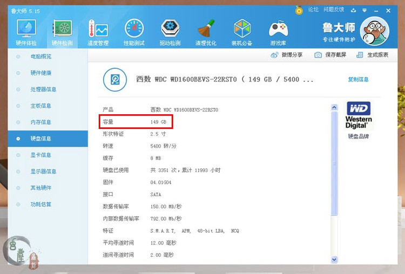Click the transfer rate 150.00 MB/秒
The width and height of the screenshot is (405, 274).
pyautogui.click(x=166, y=207)
